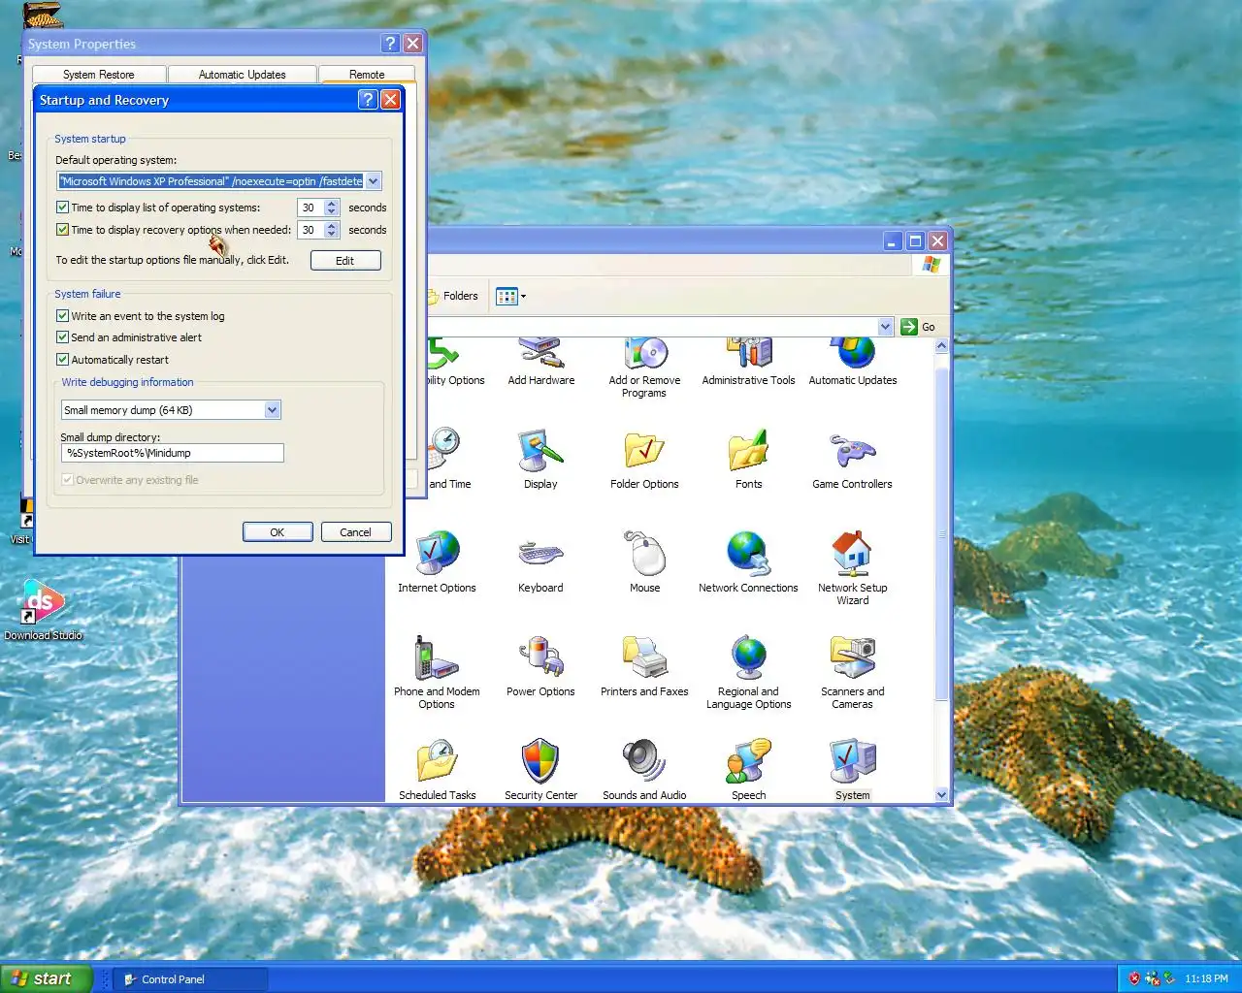The height and width of the screenshot is (993, 1242).
Task: Open Security Center icon
Action: (x=540, y=770)
